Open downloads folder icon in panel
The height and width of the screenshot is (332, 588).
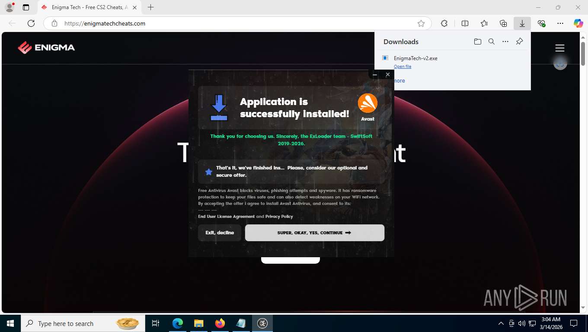click(x=477, y=41)
